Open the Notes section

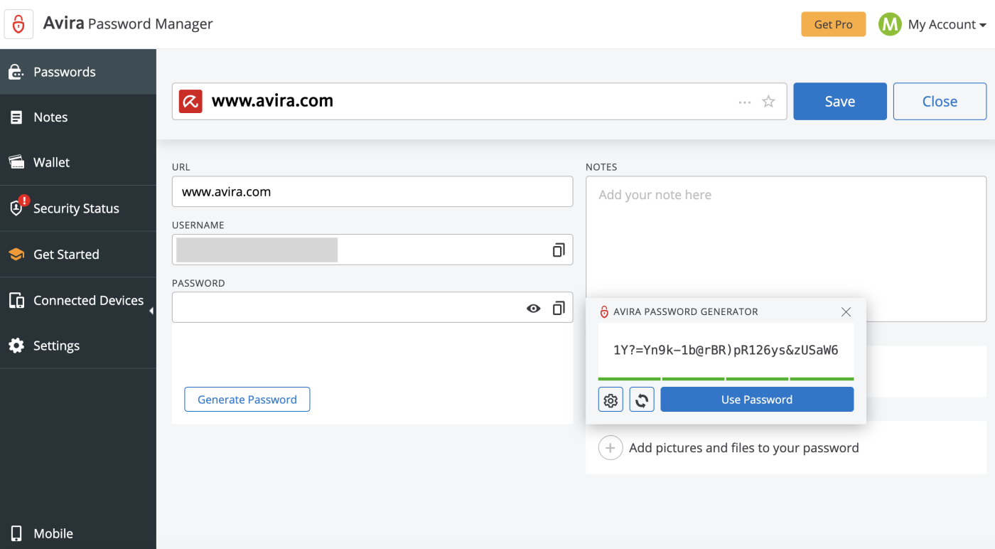click(x=50, y=117)
